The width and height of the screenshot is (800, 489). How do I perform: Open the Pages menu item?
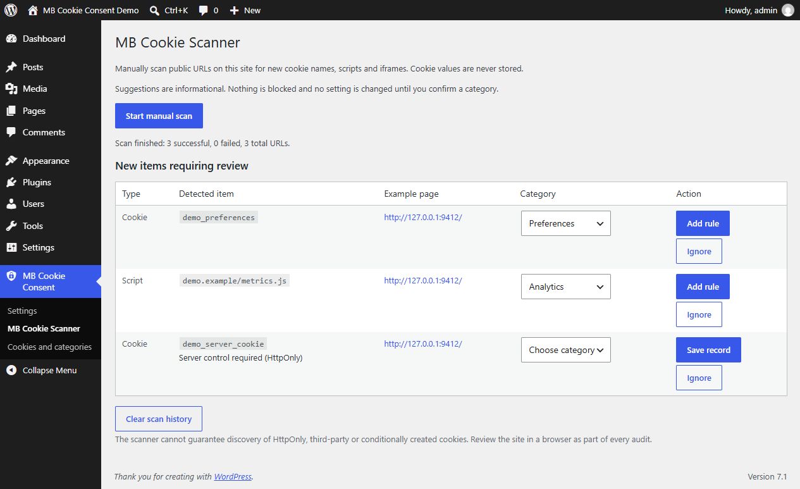[x=51, y=111]
